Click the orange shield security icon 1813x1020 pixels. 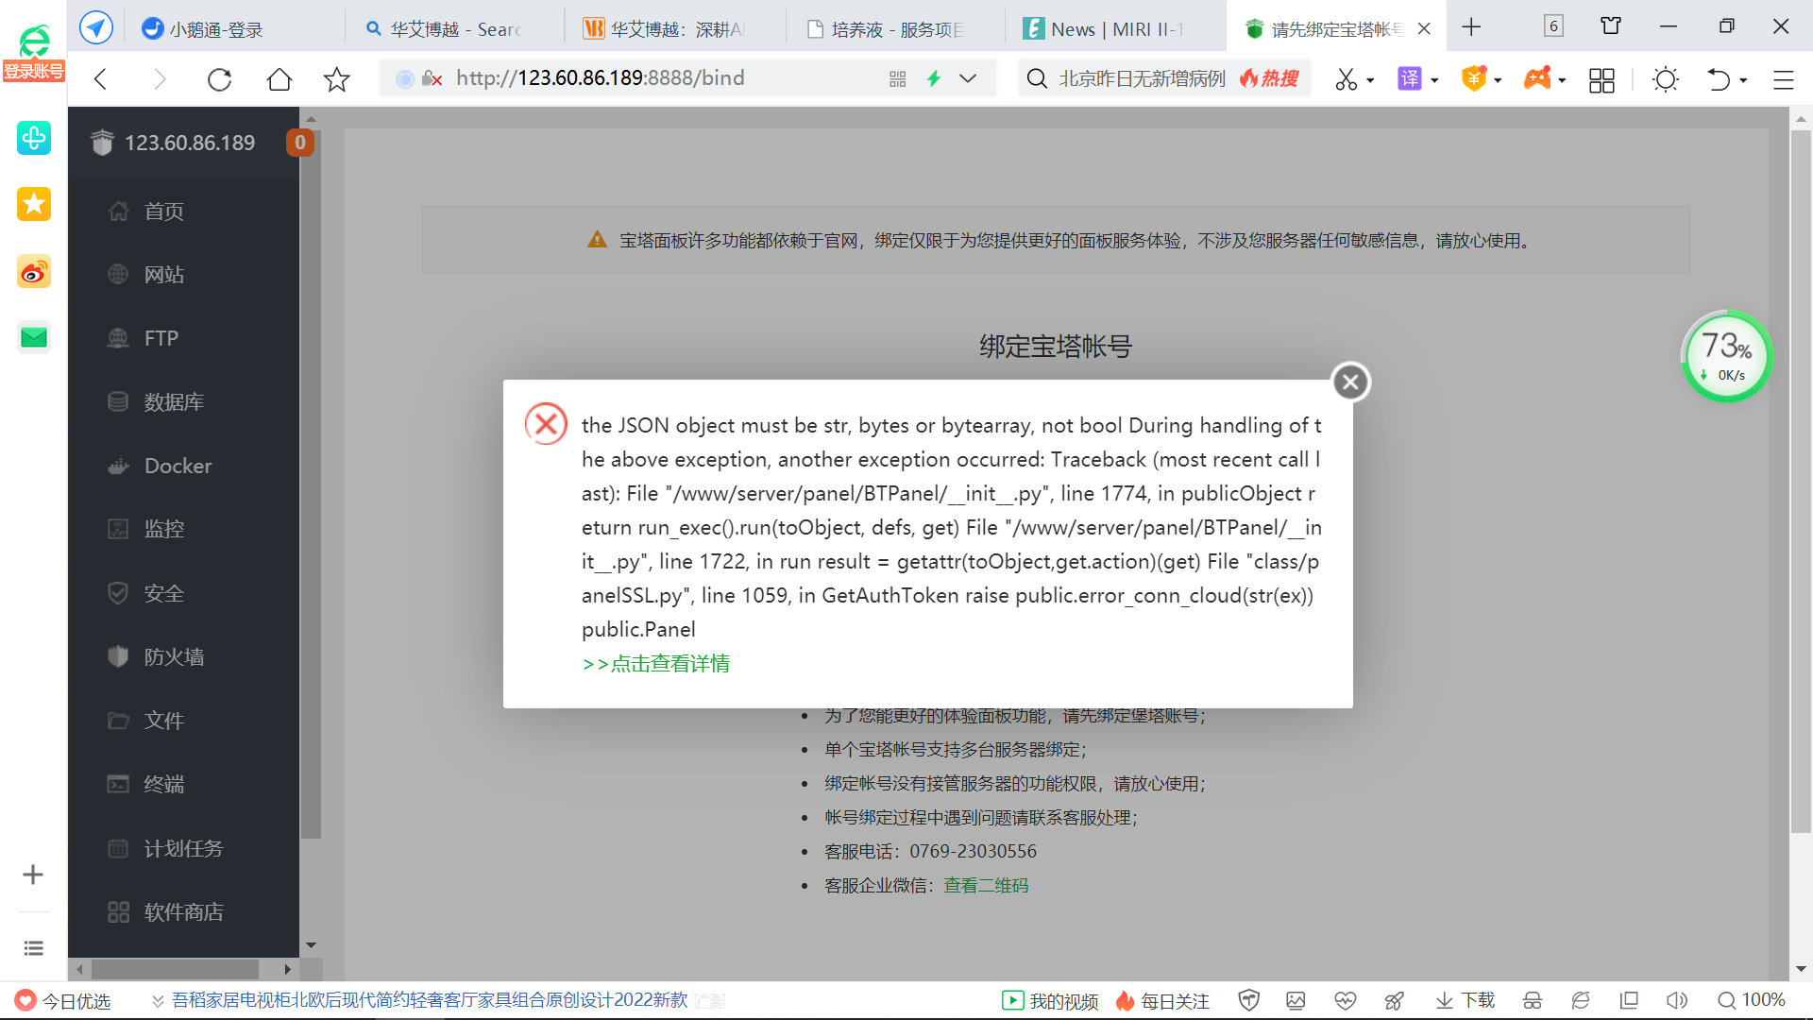(x=1473, y=78)
